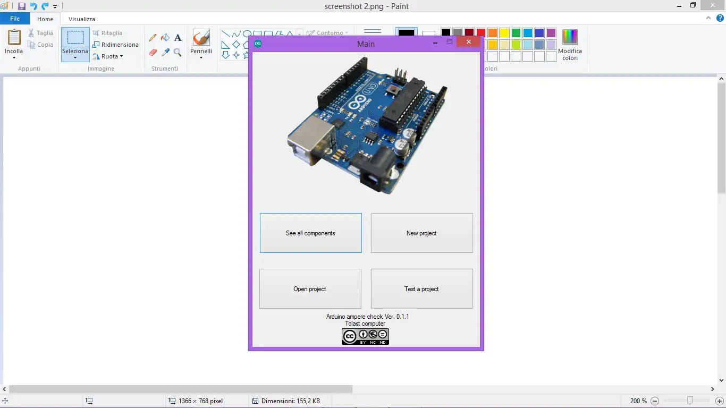Click the Save icon in quick access toolbar
This screenshot has height=408, width=726.
[22, 6]
